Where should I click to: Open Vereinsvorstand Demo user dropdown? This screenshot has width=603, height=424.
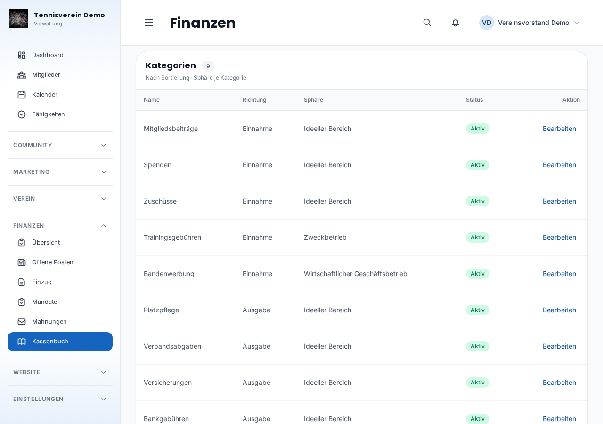click(x=530, y=23)
